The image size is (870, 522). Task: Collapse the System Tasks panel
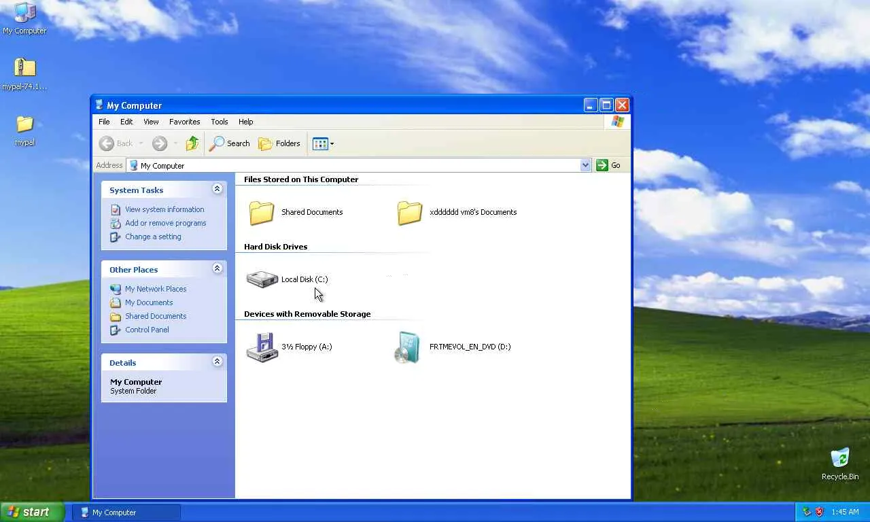pos(217,189)
